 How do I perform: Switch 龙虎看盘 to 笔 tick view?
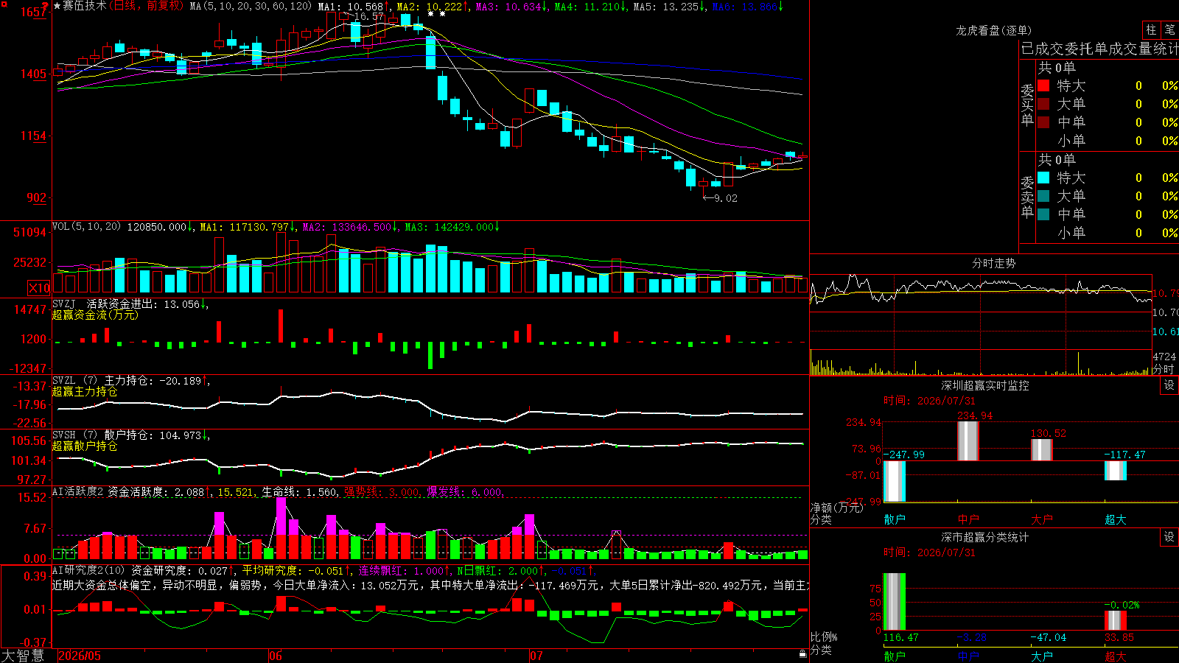[x=1169, y=29]
